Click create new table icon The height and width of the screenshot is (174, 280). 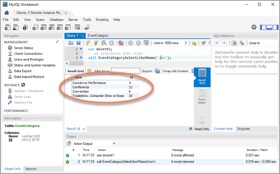pos(44,27)
